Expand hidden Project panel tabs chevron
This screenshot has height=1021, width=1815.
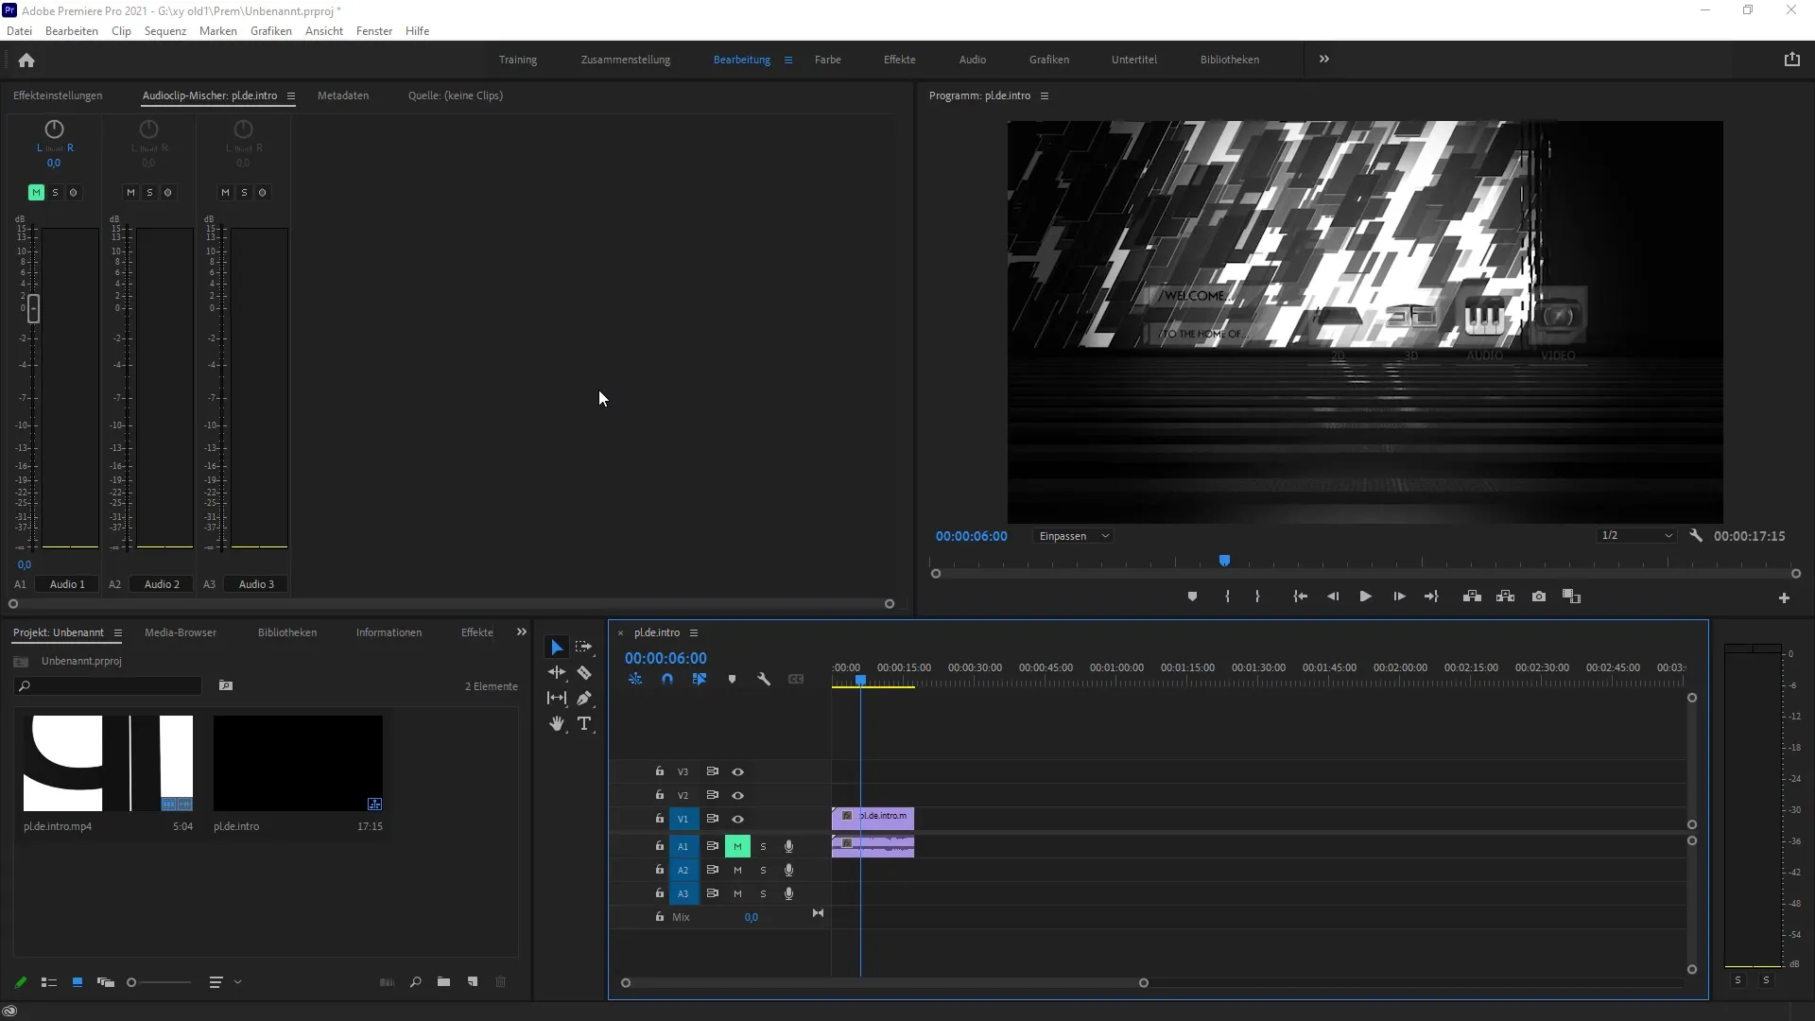[522, 632]
